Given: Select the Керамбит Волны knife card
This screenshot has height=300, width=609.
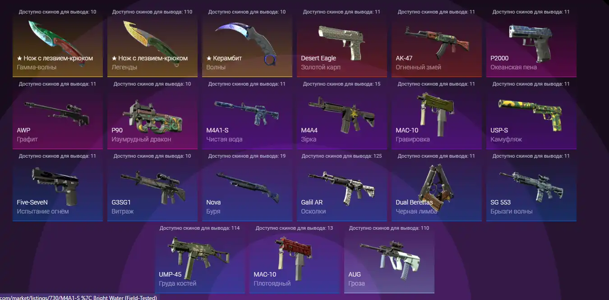Looking at the screenshot, I should (247, 42).
